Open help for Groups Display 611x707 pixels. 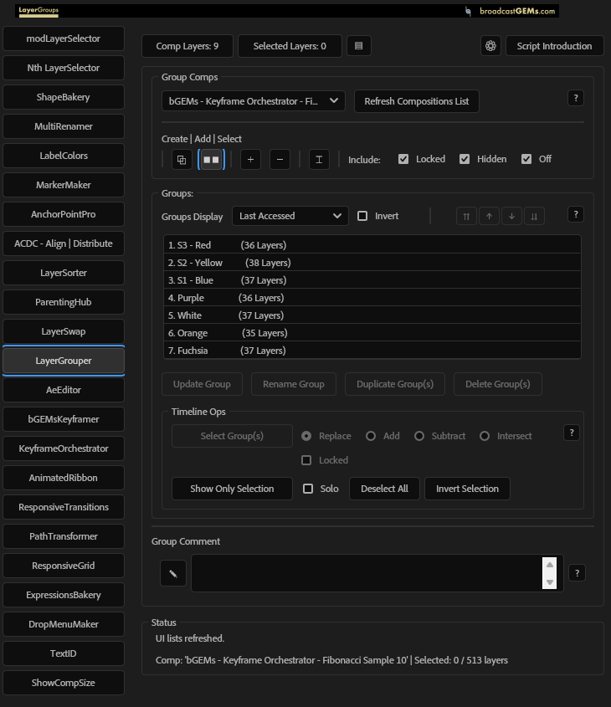click(x=576, y=215)
